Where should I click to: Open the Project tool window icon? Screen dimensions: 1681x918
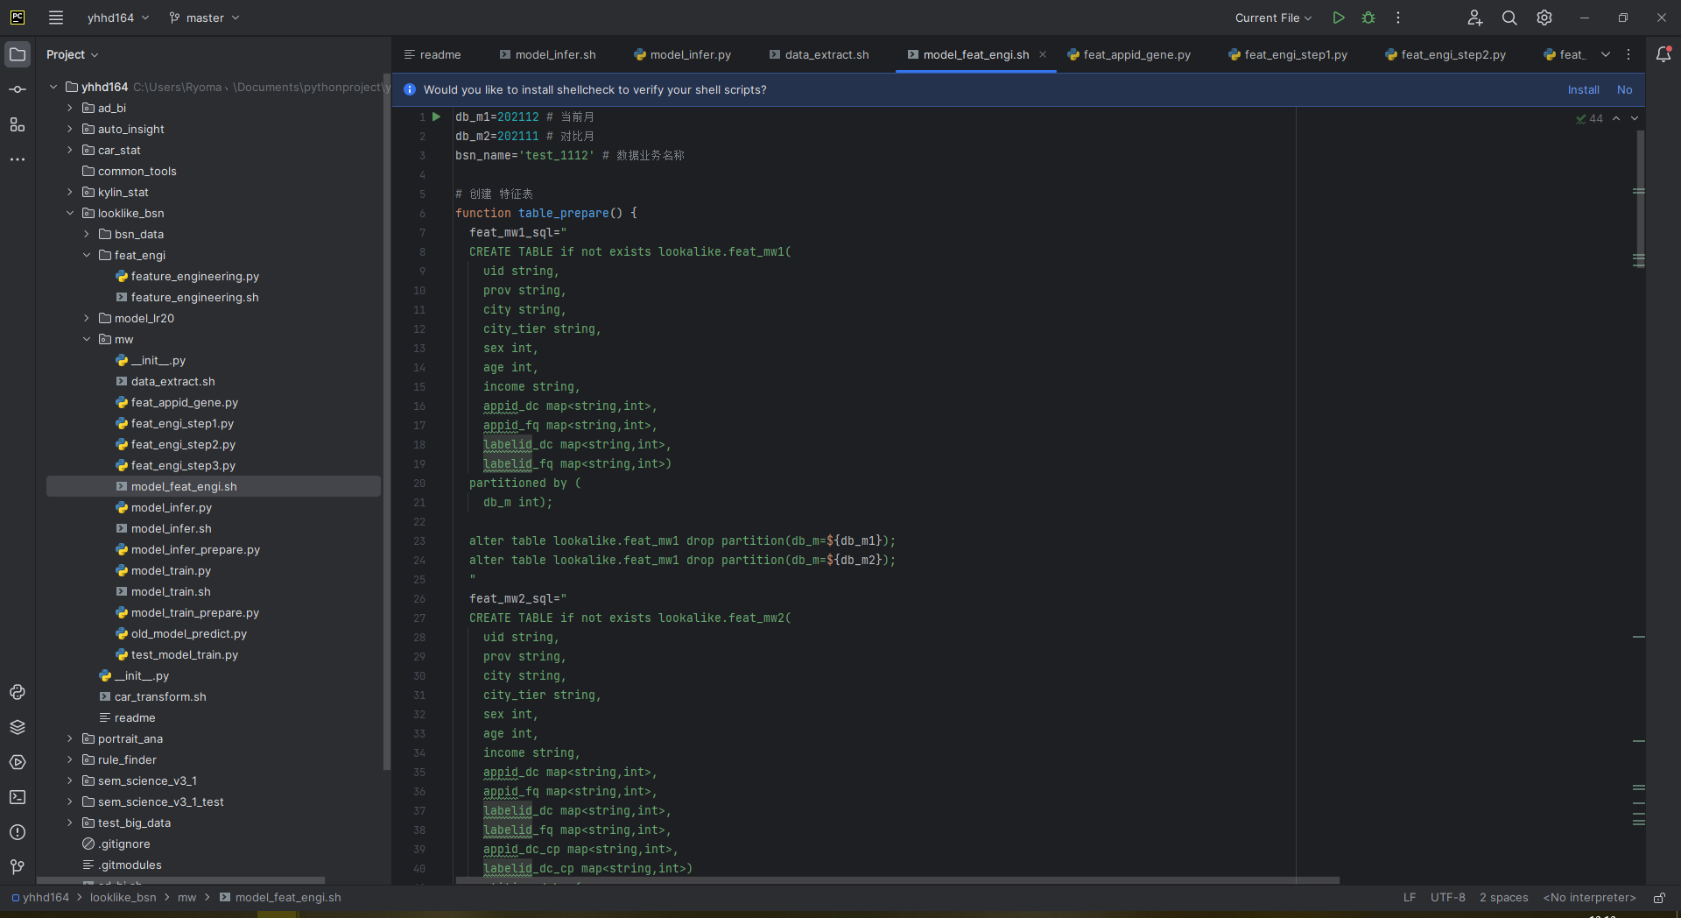click(x=18, y=54)
